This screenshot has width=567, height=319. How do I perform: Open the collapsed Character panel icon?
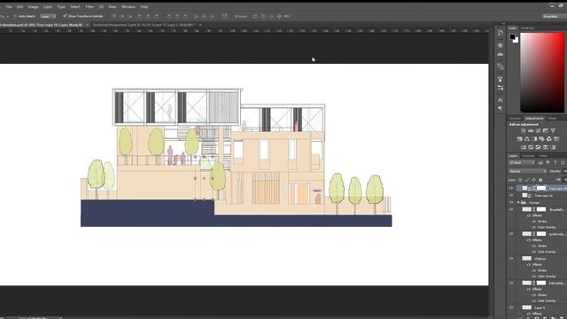point(500,100)
